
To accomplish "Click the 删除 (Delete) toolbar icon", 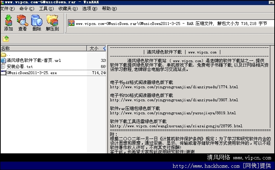I will [x=37, y=23].
